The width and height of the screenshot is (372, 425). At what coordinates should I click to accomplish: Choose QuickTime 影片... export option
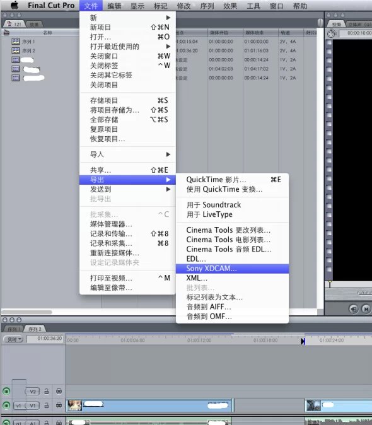pyautogui.click(x=233, y=180)
